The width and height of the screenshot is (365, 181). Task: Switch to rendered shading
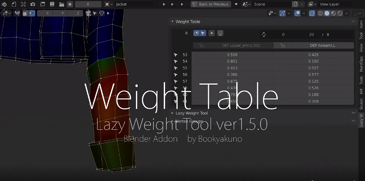340,13
